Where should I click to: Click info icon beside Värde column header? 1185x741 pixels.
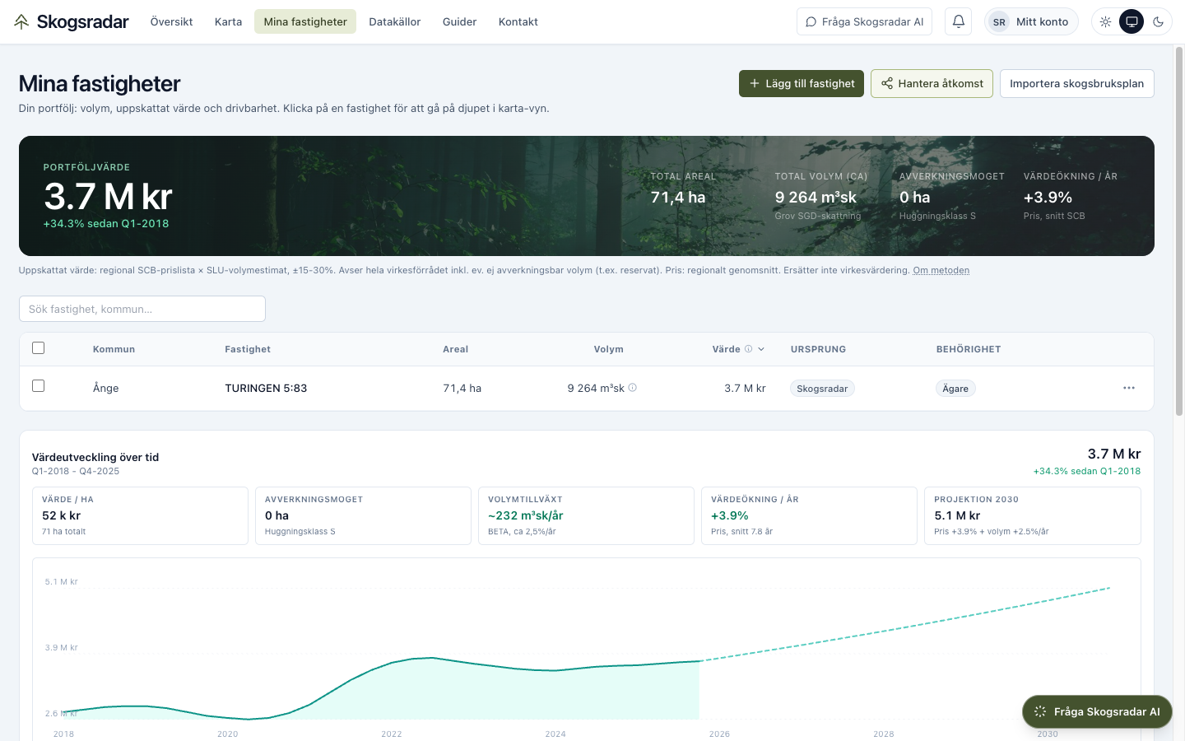point(749,349)
